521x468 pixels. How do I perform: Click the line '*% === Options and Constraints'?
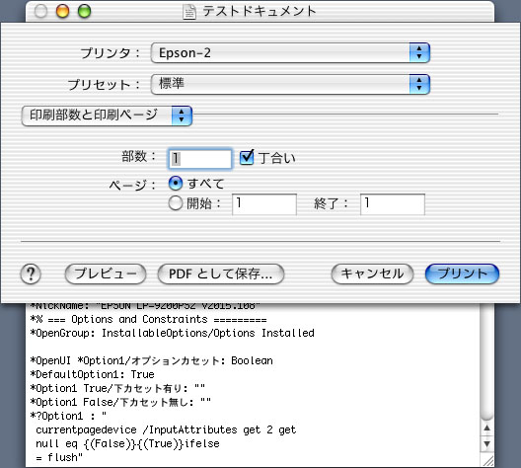coord(148,320)
